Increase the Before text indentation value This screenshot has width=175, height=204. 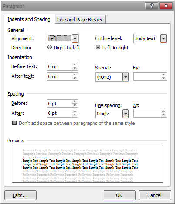coord(74,65)
